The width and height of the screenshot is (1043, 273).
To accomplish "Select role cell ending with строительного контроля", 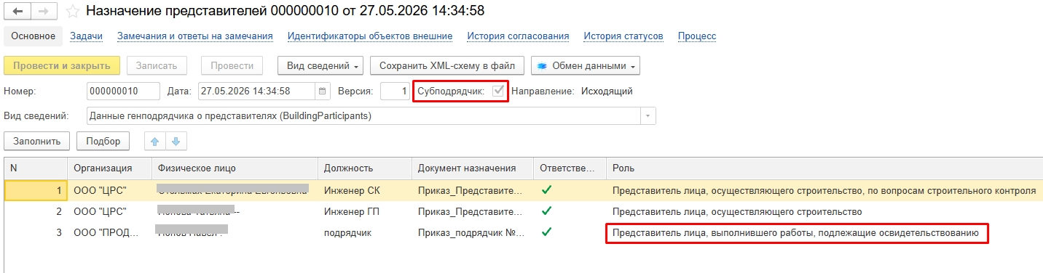I will pyautogui.click(x=824, y=191).
